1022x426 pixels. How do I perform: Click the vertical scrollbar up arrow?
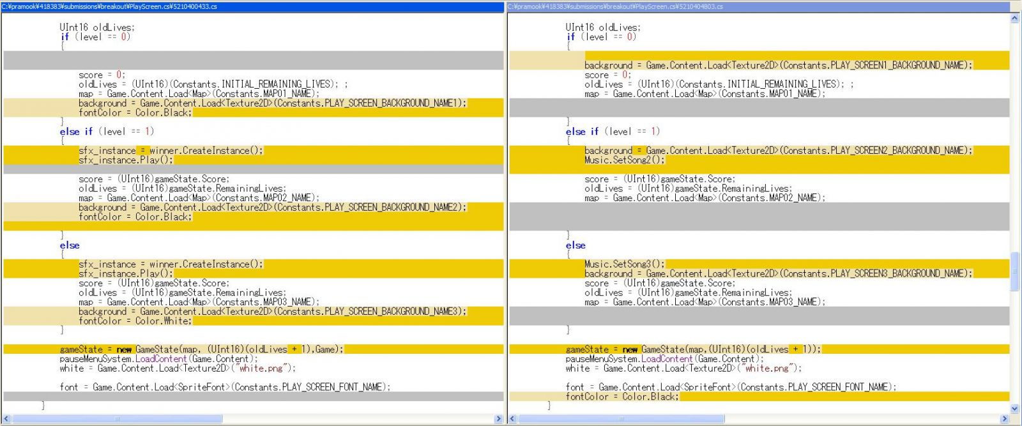[1015, 19]
